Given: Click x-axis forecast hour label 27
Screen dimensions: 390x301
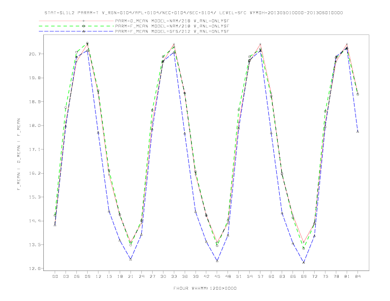Looking at the screenshot, I should (x=152, y=276).
